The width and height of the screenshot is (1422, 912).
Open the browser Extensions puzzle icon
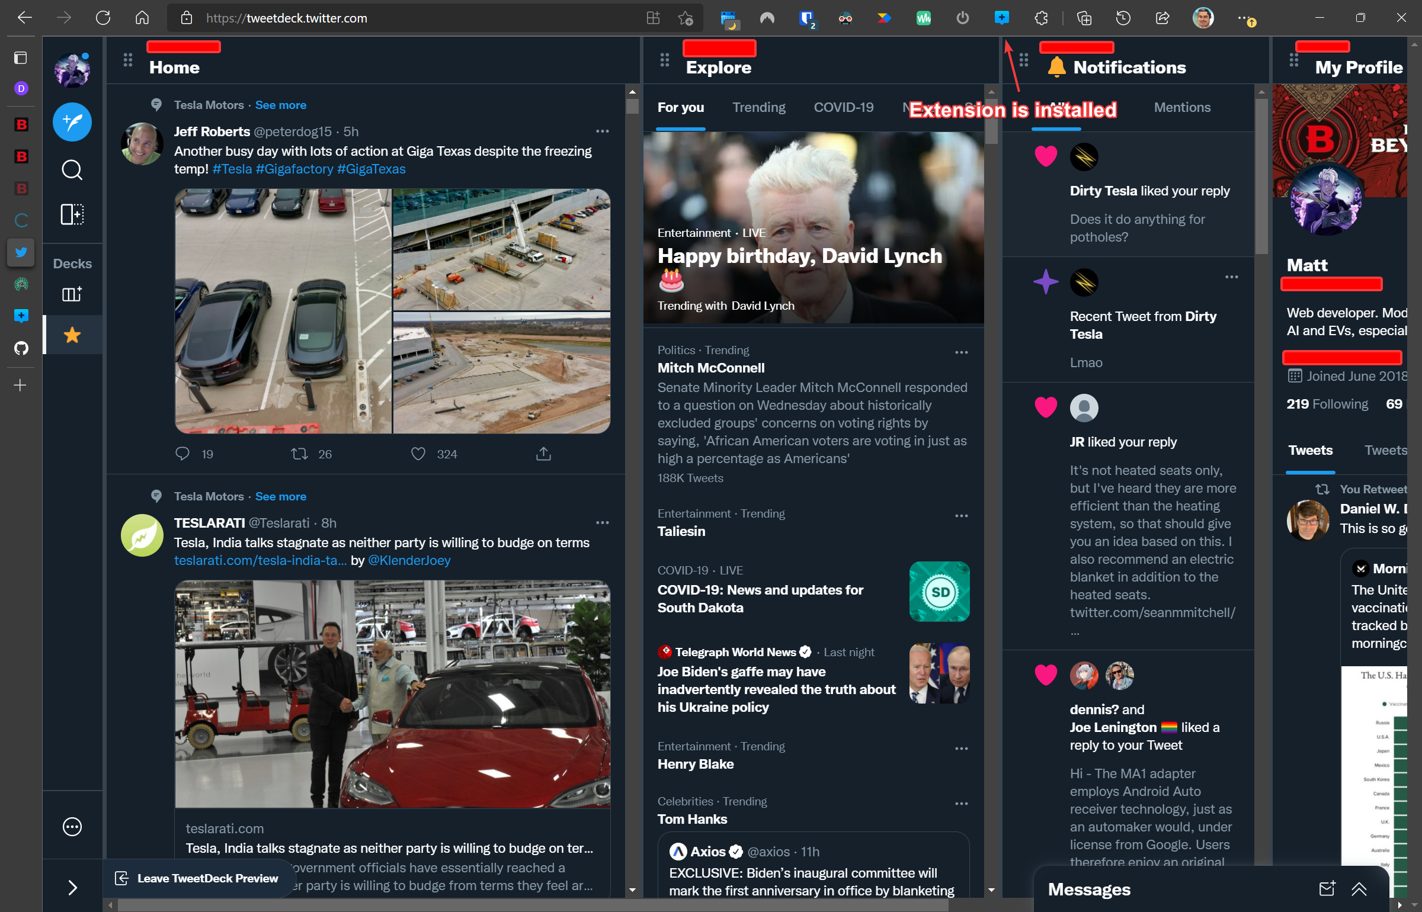pos(1041,18)
